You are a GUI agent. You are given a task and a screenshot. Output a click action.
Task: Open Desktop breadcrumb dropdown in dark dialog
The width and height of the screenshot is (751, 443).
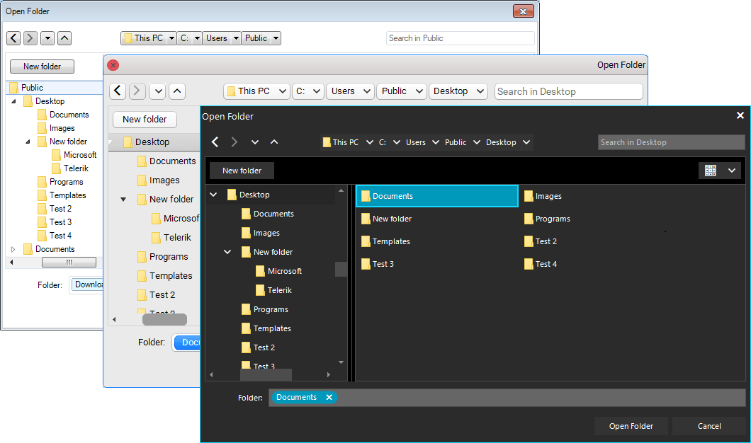pyautogui.click(x=526, y=142)
